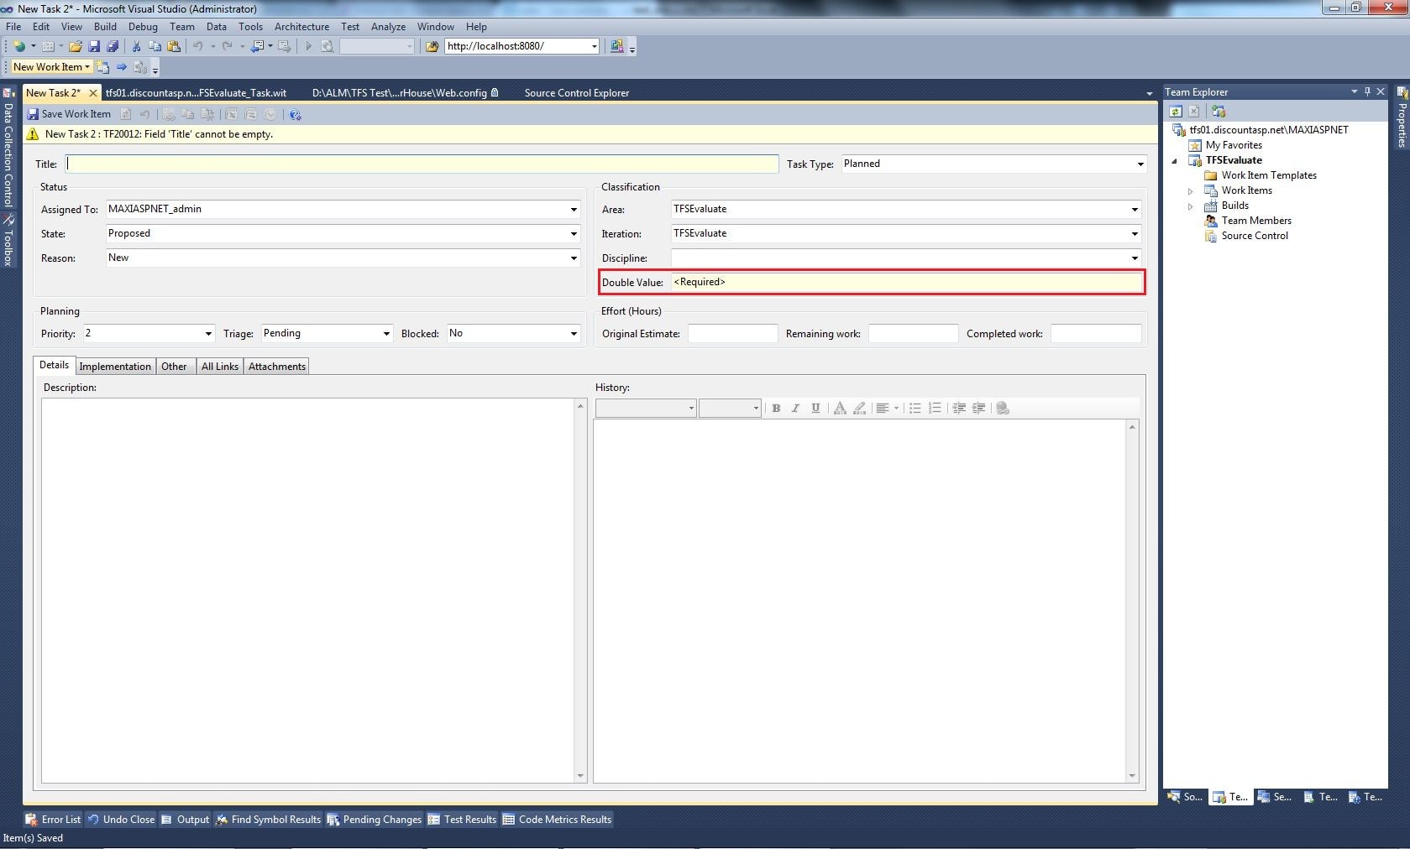1410x849 pixels.
Task: Click the insert hyperlink icon
Action: pos(1002,408)
